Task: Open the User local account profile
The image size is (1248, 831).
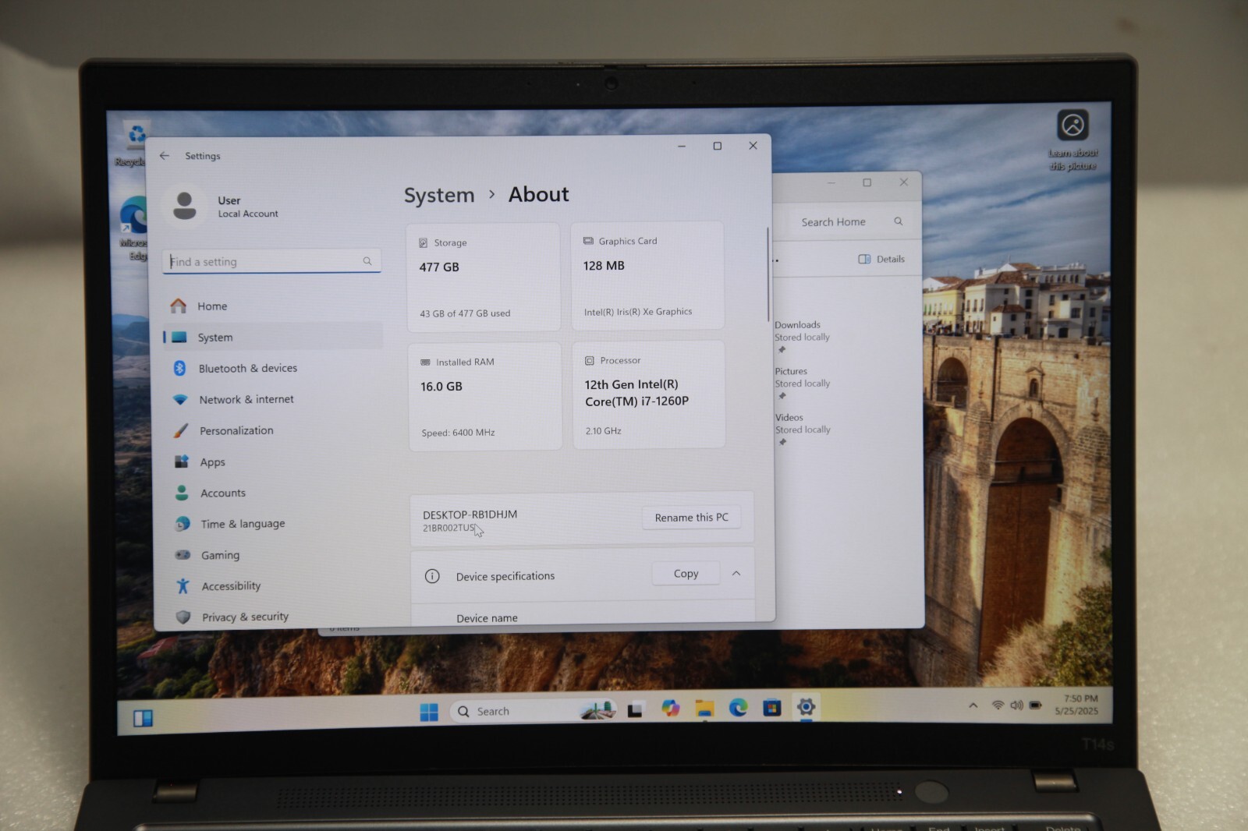Action: pyautogui.click(x=225, y=207)
